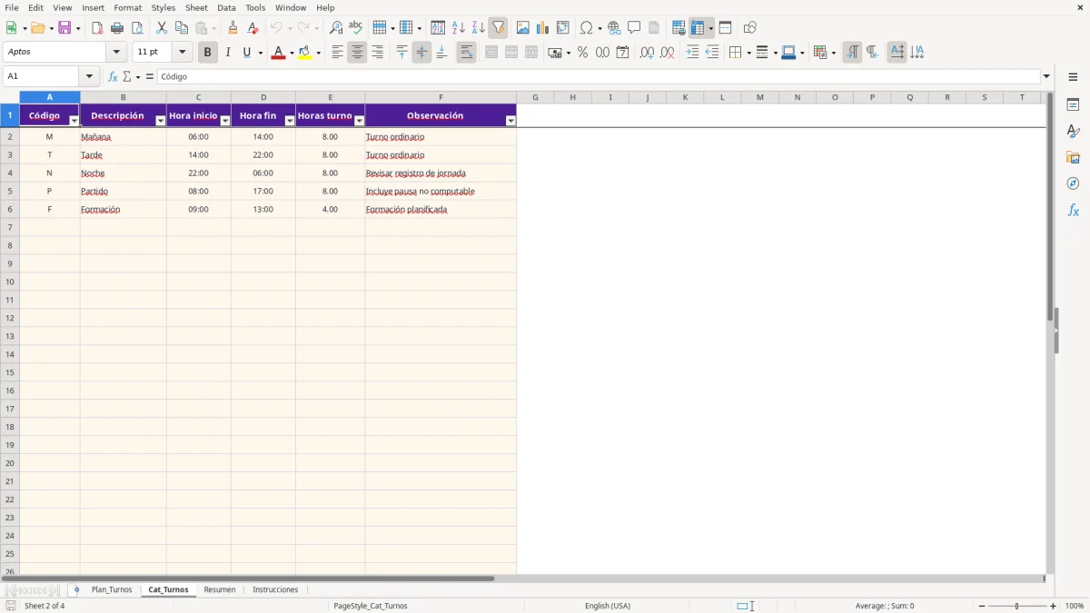1090x613 pixels.
Task: Toggle Bold formatting
Action: point(207,53)
